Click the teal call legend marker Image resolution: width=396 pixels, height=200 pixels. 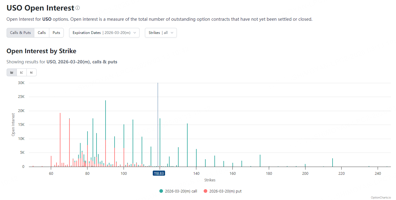coord(161,191)
